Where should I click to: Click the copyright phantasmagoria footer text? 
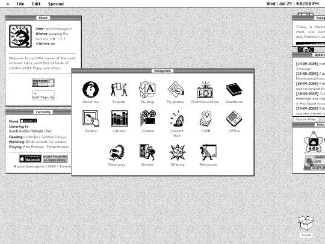[42, 166]
